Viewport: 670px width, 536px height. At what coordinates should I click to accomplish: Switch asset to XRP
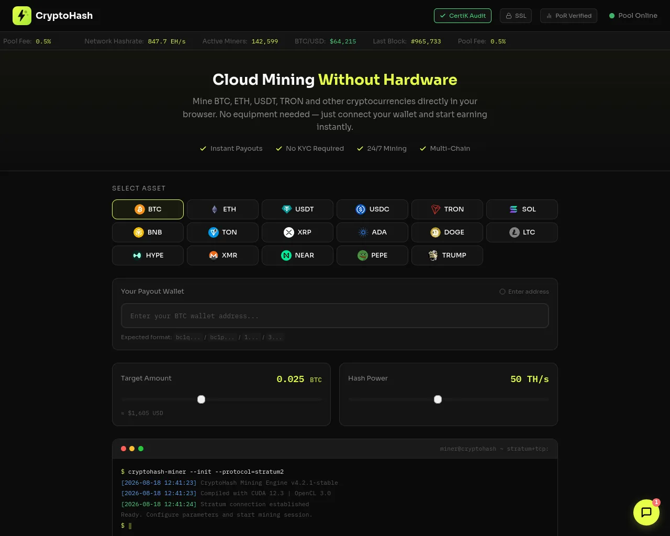pos(297,232)
